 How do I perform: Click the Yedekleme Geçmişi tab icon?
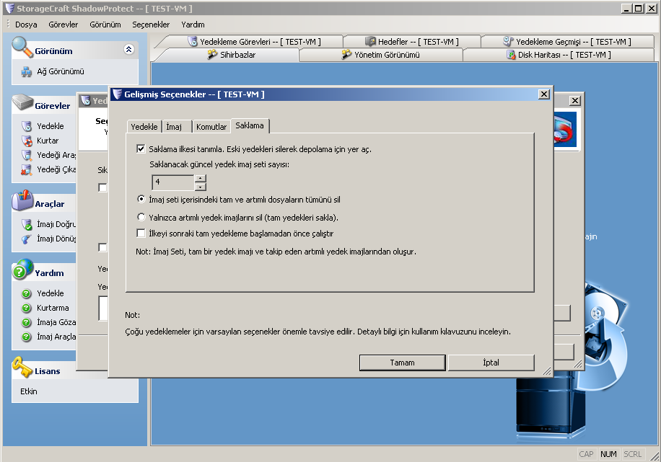pyautogui.click(x=508, y=41)
